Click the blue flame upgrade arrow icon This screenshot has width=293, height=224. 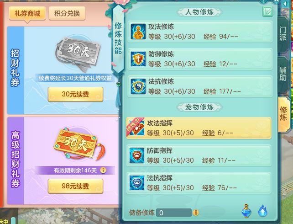tap(262, 211)
